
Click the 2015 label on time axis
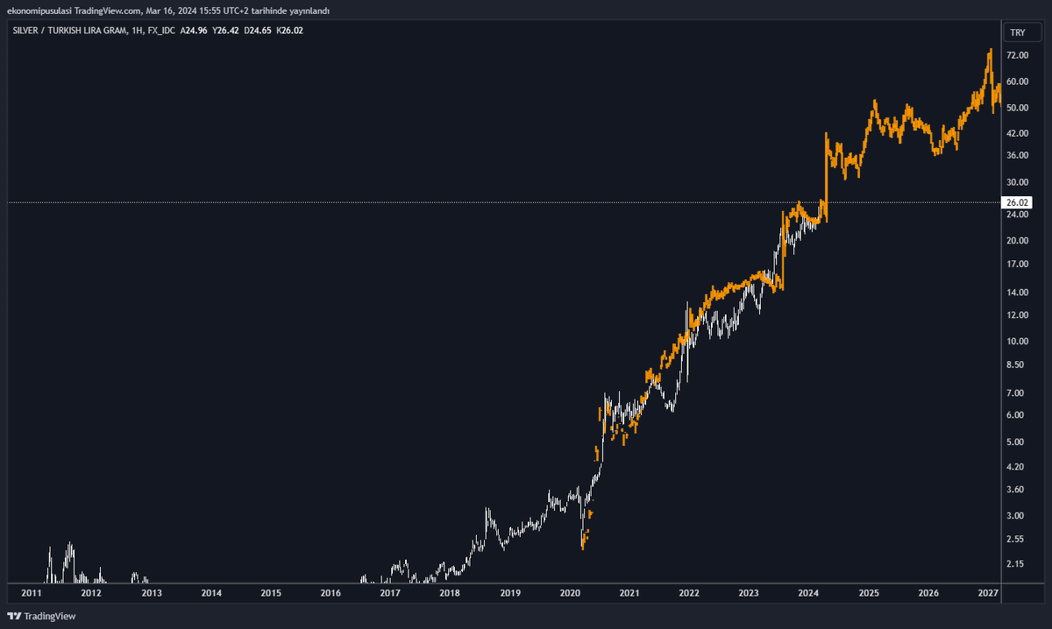271,593
